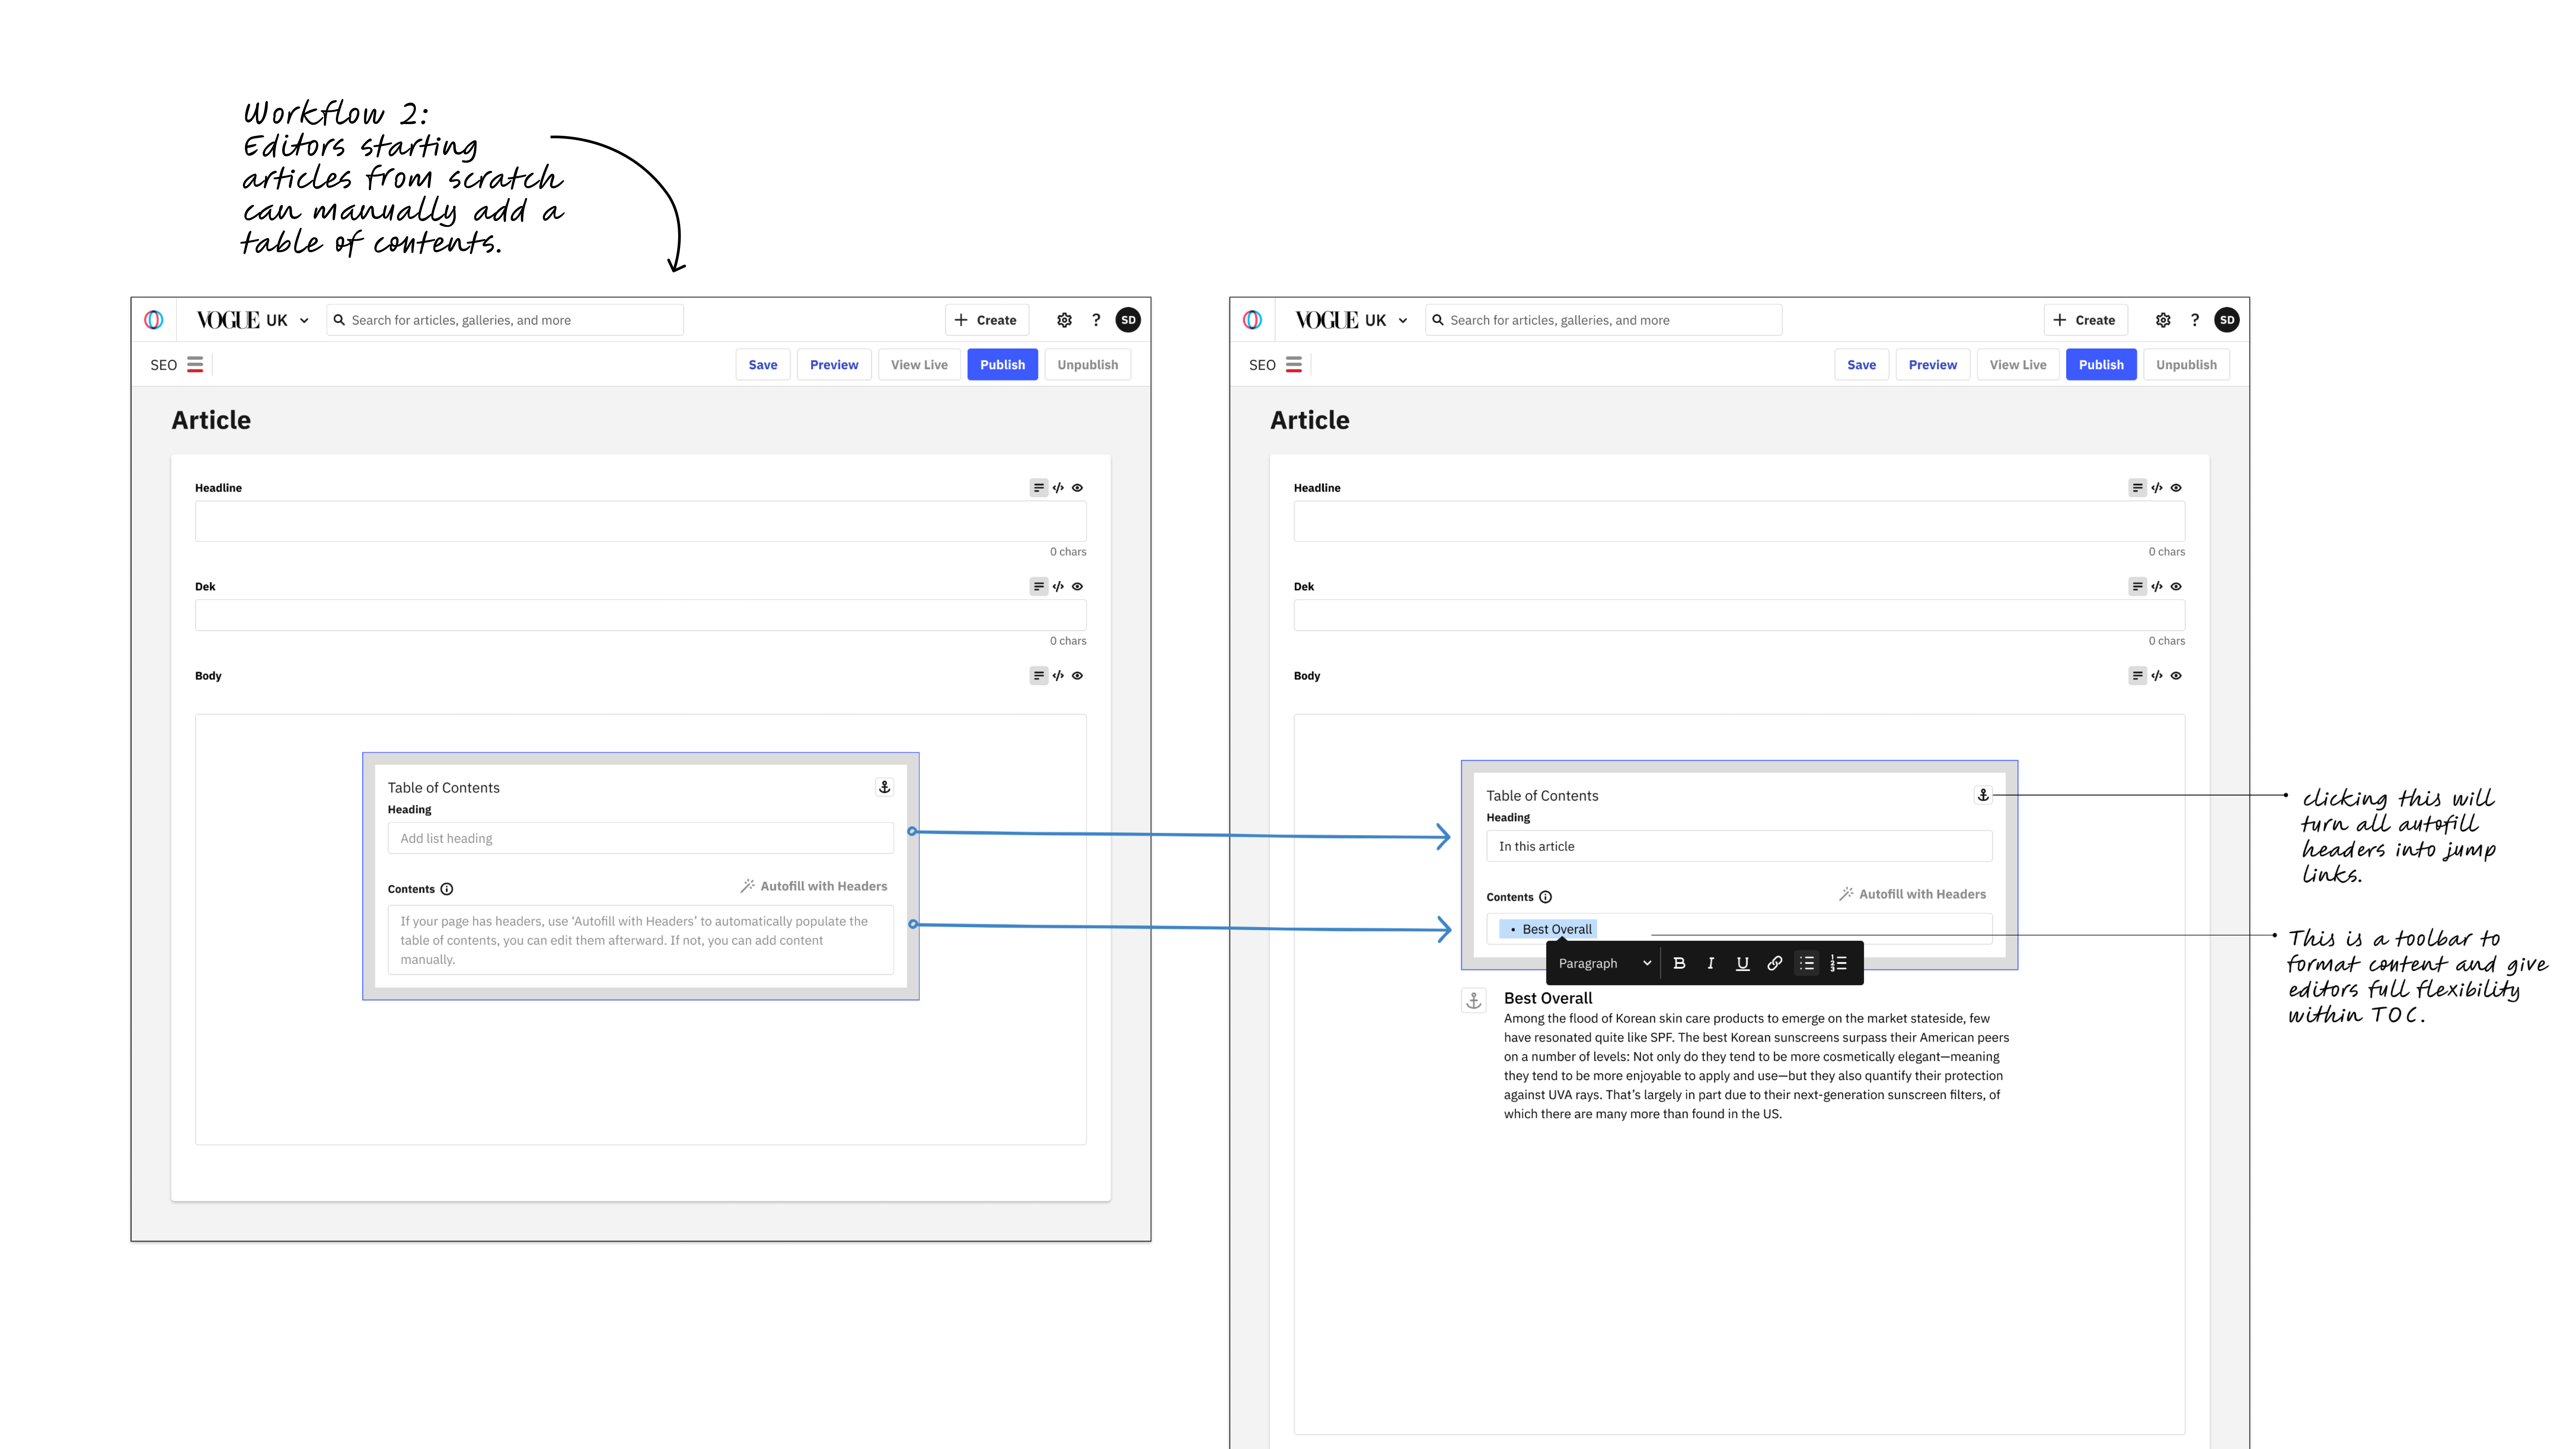Open SD user avatar in right window

click(2227, 320)
